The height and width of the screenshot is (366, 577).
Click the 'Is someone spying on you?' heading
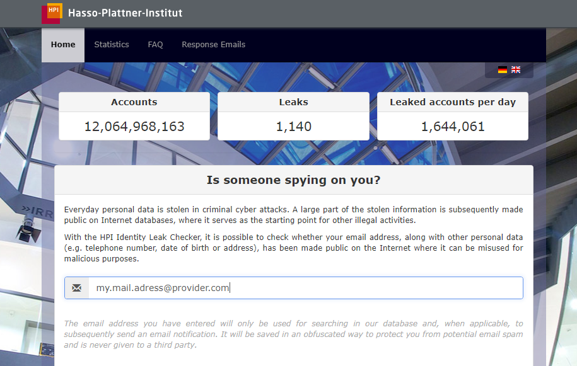click(293, 181)
